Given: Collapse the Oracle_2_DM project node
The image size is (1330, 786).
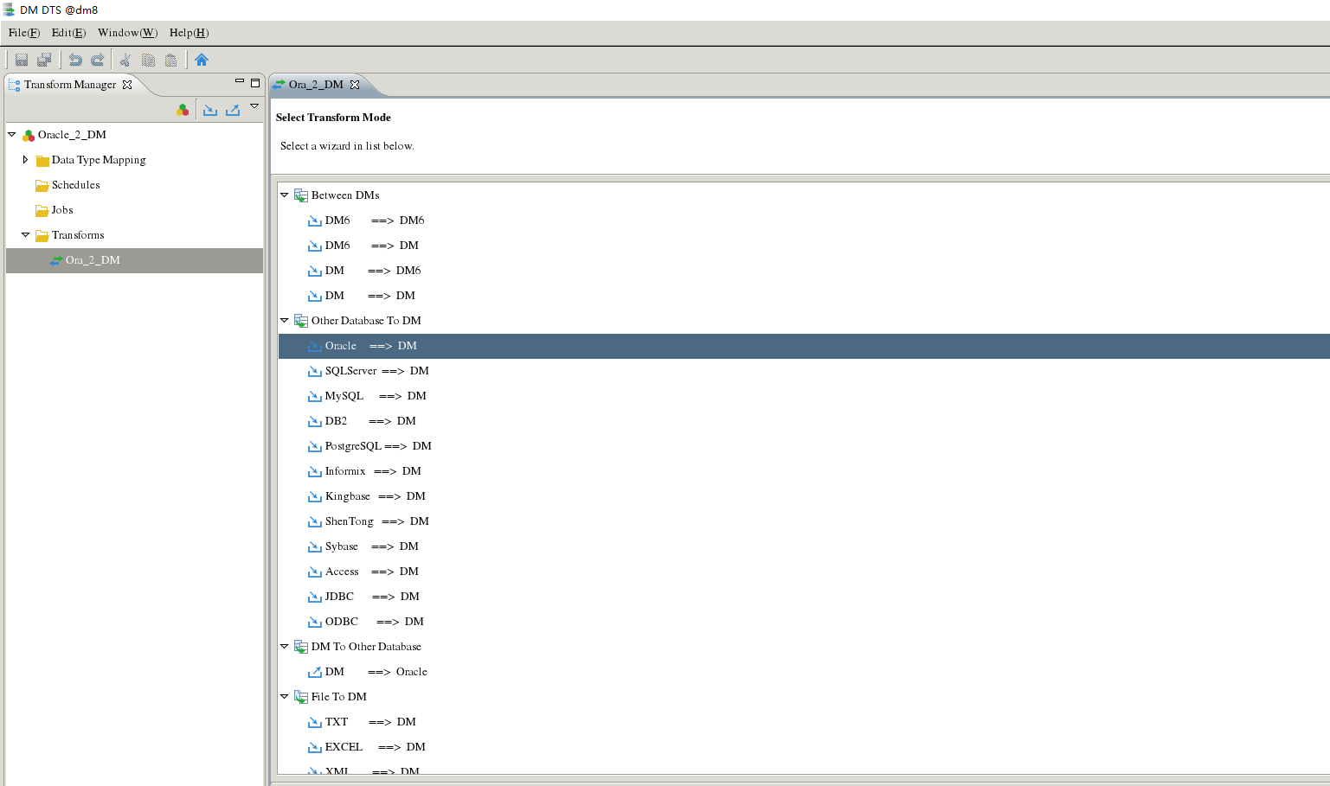Looking at the screenshot, I should (x=12, y=135).
